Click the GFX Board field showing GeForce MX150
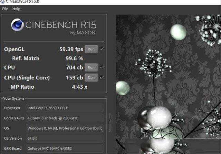 click(x=65, y=148)
